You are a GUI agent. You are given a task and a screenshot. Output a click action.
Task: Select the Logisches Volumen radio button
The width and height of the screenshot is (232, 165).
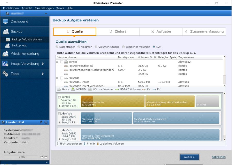tap(123, 47)
